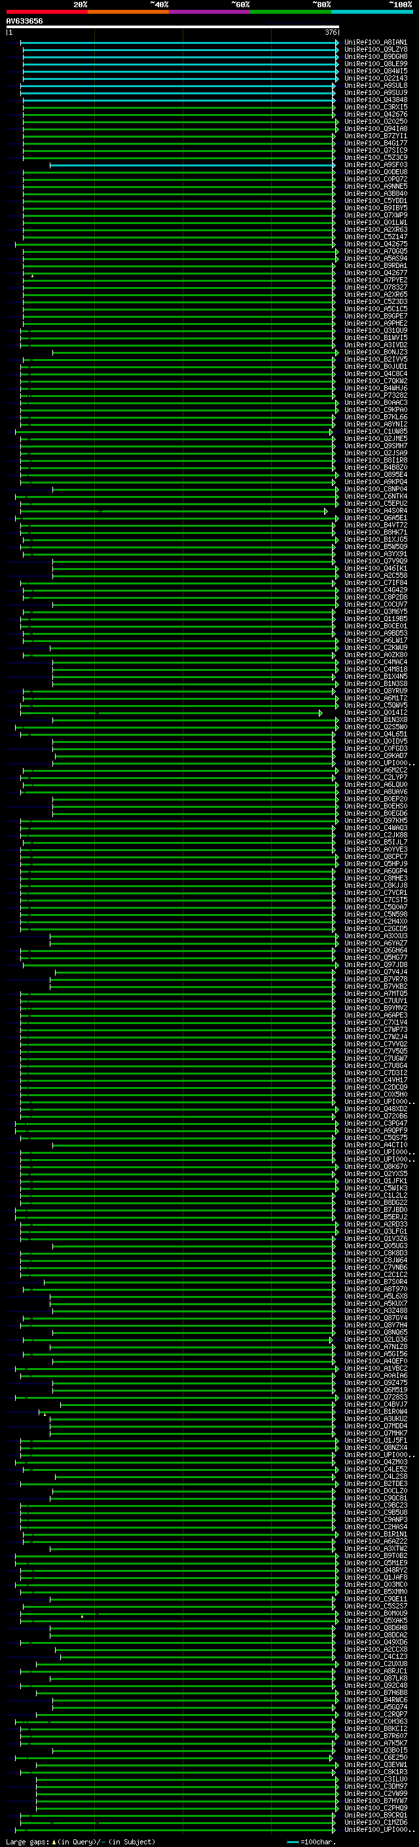The image size is (419, 1847).
Task: Select hit label UniRef100_A5AS94
Action: 376,258
